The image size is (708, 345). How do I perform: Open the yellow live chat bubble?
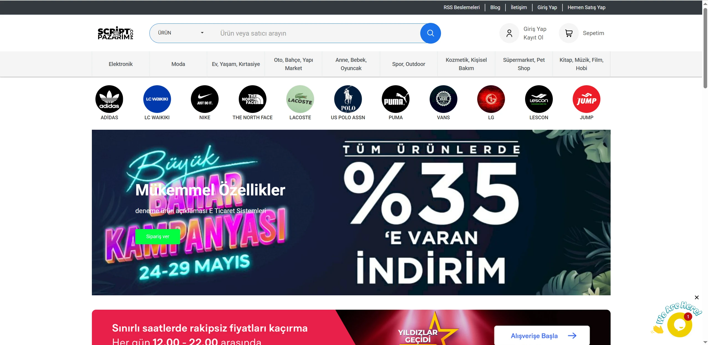680,325
